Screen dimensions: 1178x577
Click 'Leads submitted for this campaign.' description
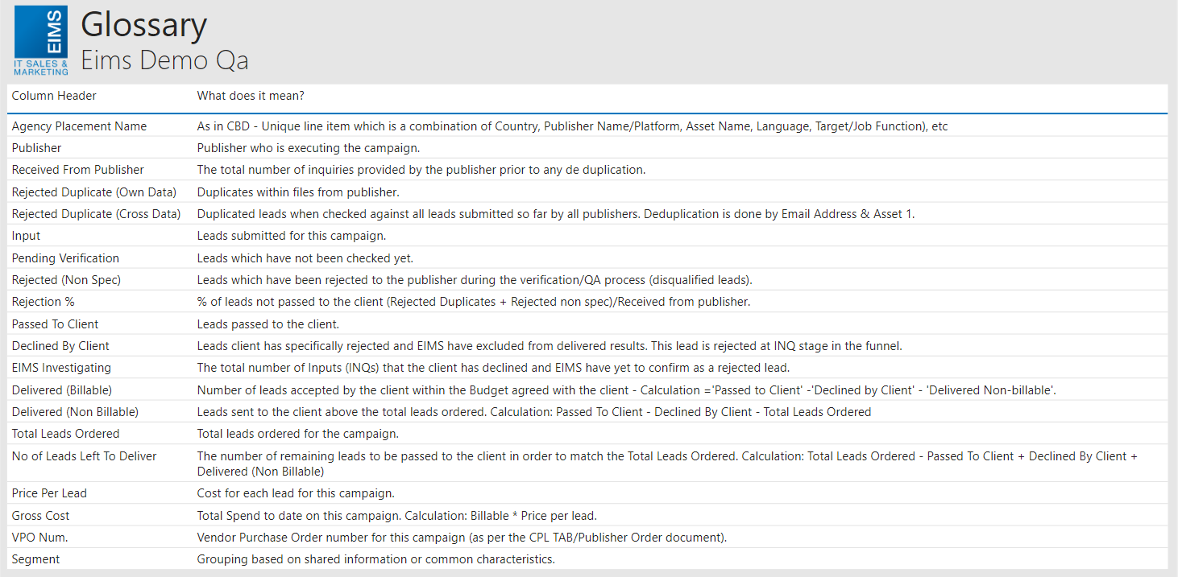tap(292, 236)
